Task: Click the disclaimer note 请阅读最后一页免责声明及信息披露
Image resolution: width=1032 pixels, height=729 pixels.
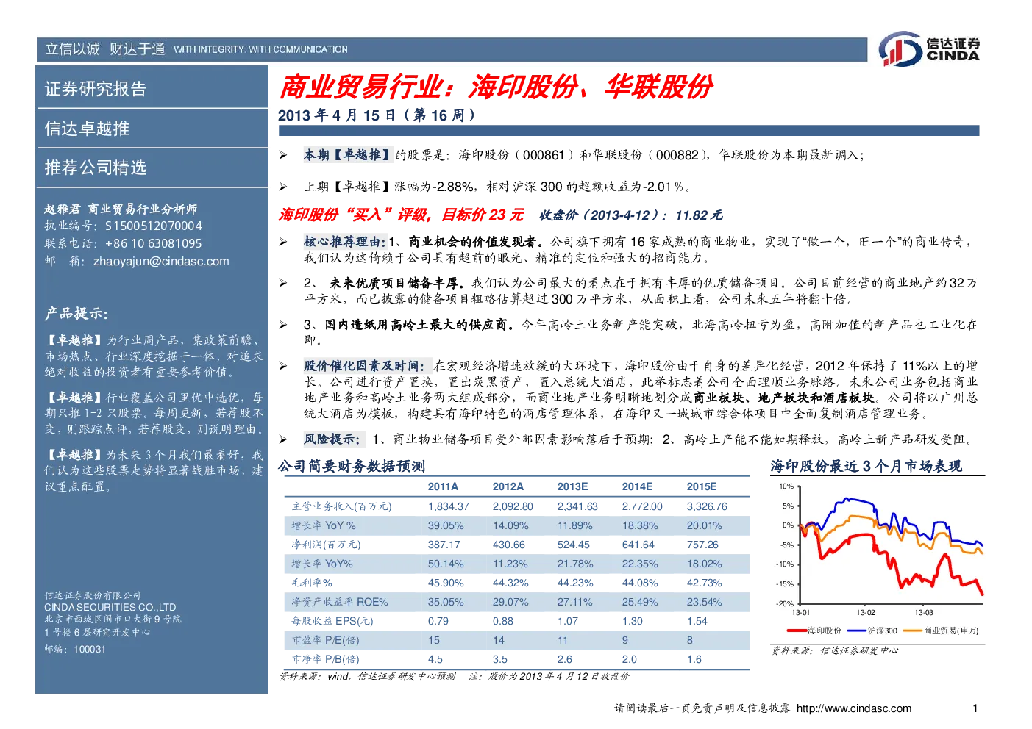Action: click(x=702, y=708)
